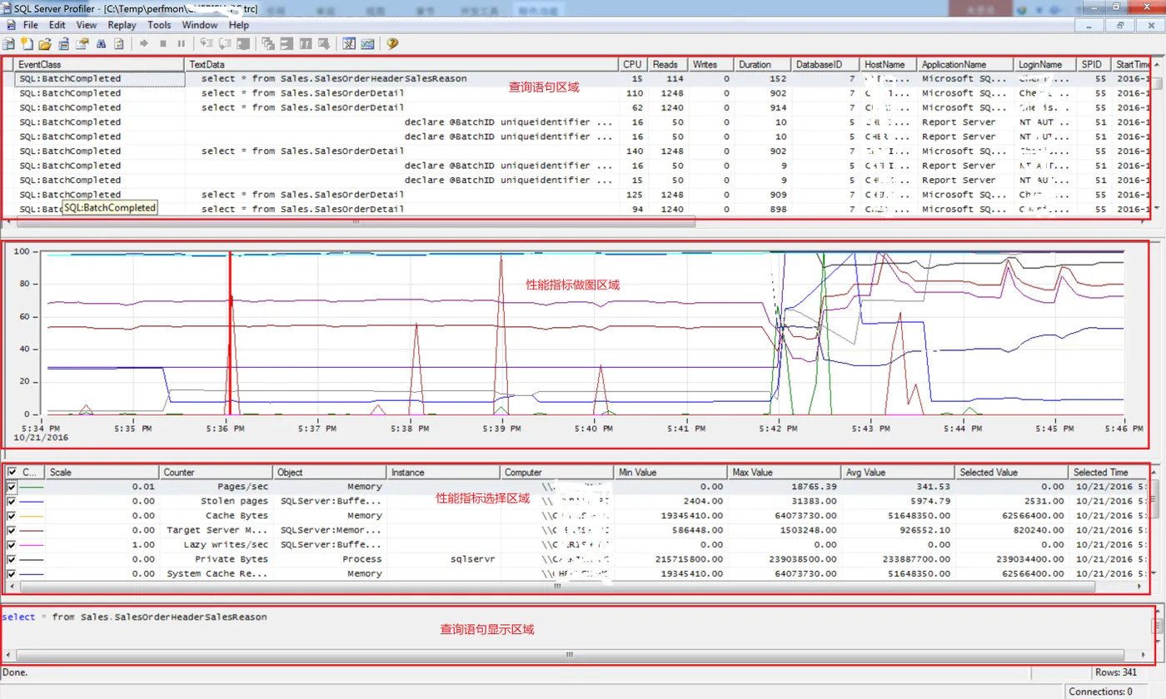Open the Edit menu
The image size is (1166, 699).
coord(57,25)
